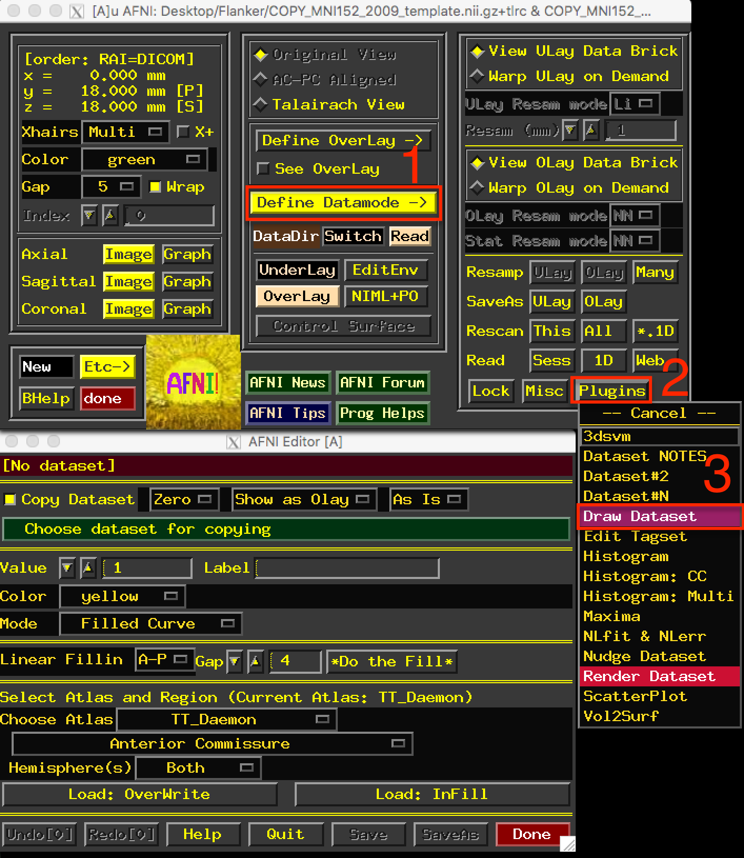Click the UnderLay button
The image size is (744, 858).
tap(297, 270)
